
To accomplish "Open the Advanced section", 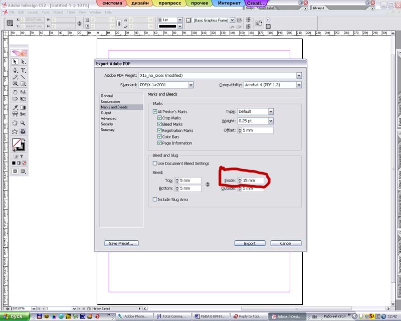I will tap(108, 118).
